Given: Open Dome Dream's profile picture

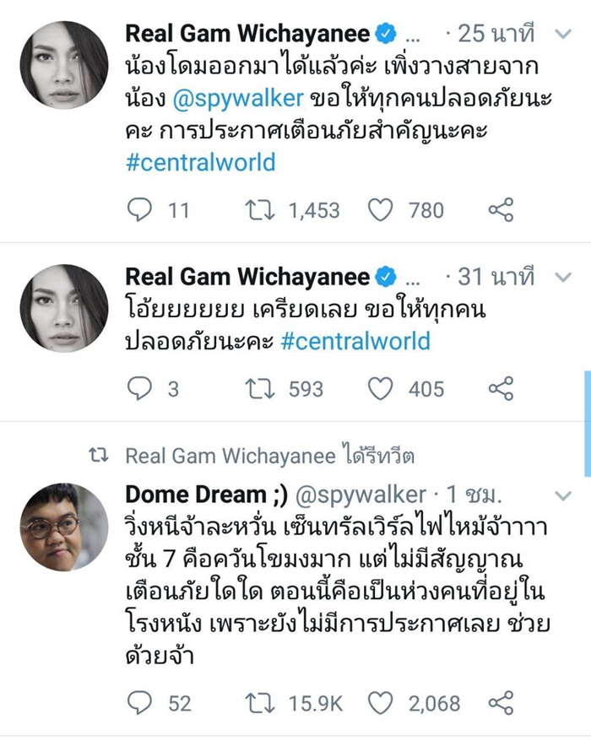Looking at the screenshot, I should point(64,527).
